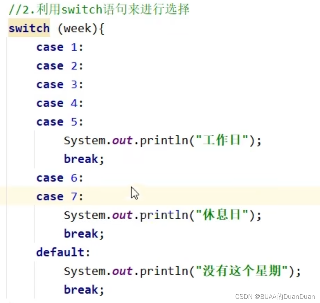This screenshot has height=303, width=320.
Task: Click the case 1 label
Action: pos(59,47)
